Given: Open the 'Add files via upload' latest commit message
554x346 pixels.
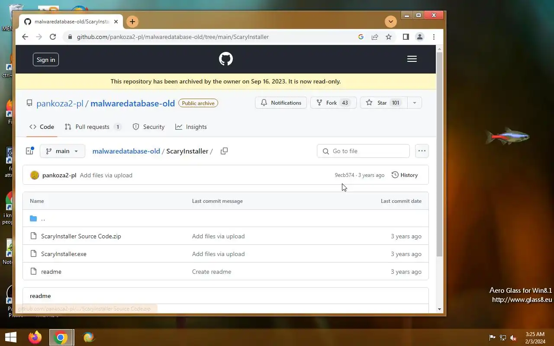Looking at the screenshot, I should click(106, 175).
